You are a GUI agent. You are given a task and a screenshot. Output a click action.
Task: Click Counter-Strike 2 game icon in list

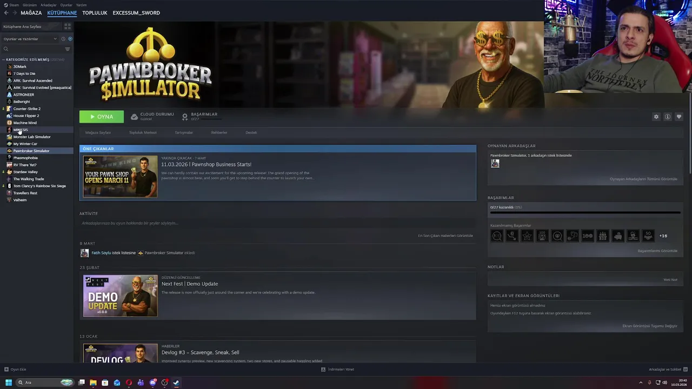click(9, 109)
